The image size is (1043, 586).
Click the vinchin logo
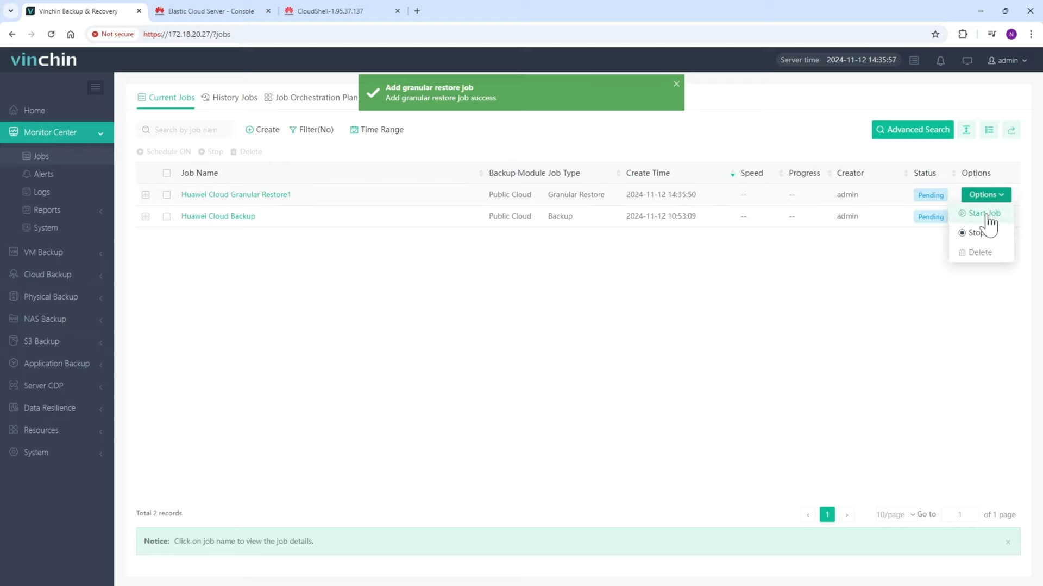[x=43, y=59]
